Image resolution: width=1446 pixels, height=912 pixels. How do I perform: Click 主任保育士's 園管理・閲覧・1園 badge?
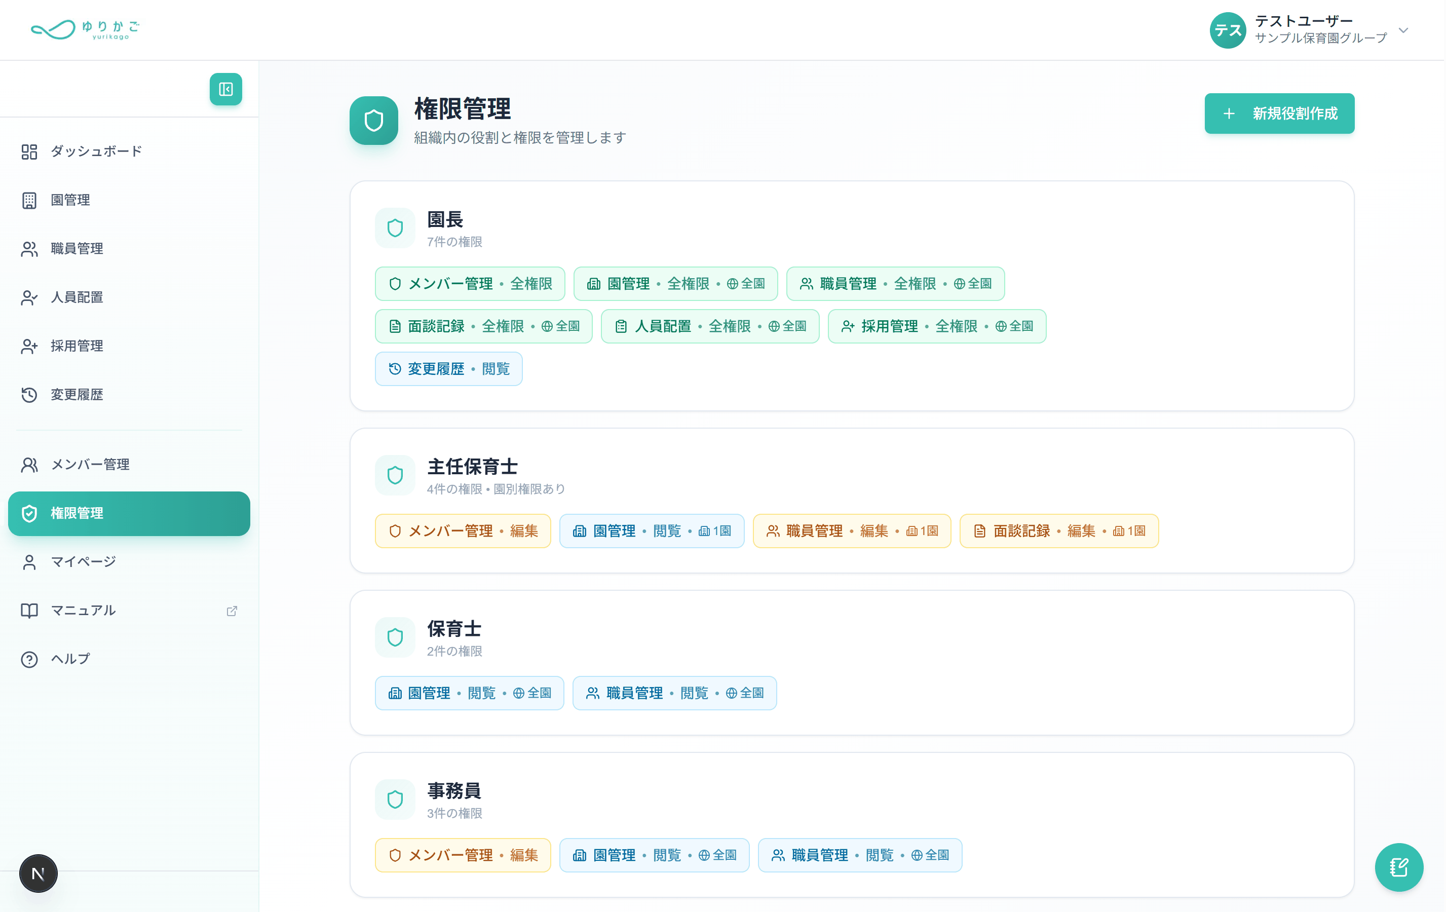[652, 531]
